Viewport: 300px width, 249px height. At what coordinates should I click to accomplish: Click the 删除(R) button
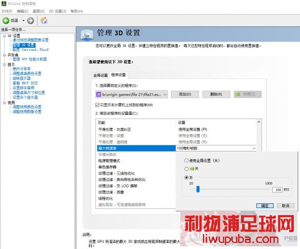(x=216, y=94)
